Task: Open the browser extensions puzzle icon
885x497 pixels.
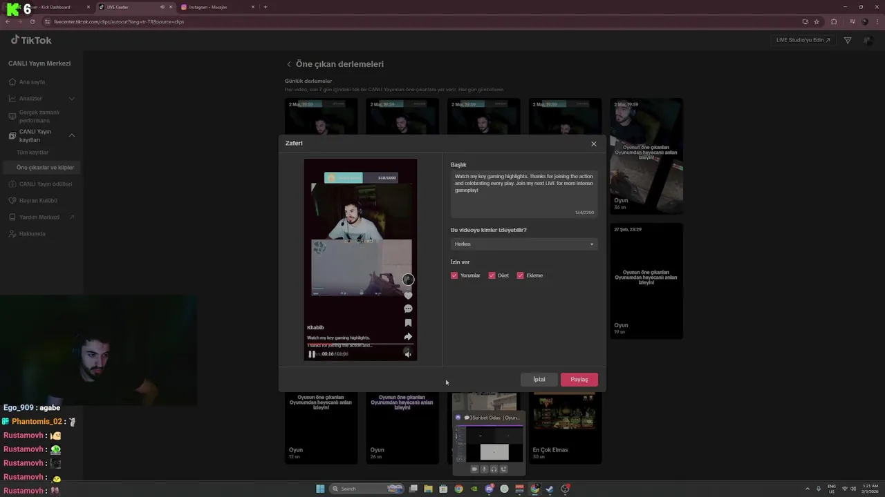Action: (x=834, y=21)
